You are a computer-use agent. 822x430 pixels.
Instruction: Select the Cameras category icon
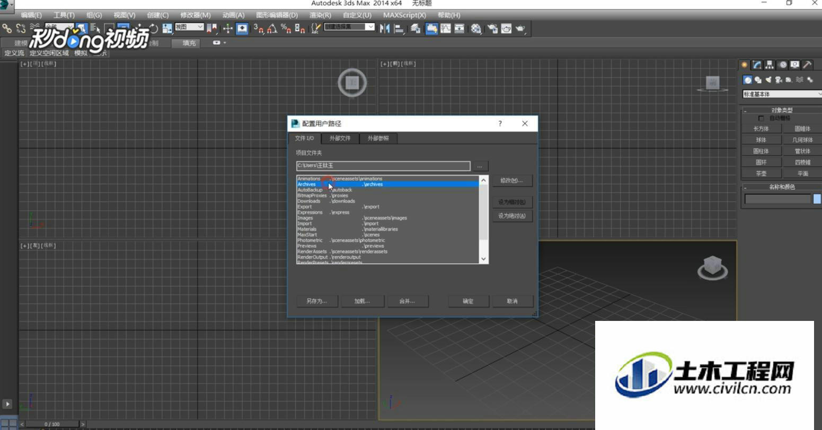point(779,80)
